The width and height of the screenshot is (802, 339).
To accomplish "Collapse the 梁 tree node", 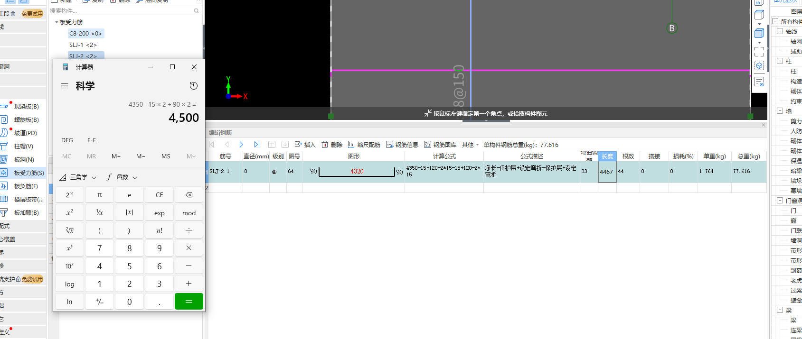I will [780, 310].
